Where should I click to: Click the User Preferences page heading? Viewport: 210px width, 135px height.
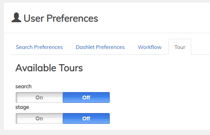(x=61, y=18)
